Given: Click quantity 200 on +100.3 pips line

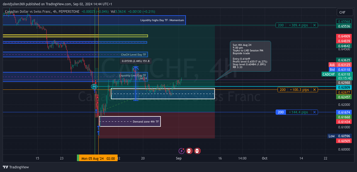Looking at the screenshot, I should click(x=283, y=89).
